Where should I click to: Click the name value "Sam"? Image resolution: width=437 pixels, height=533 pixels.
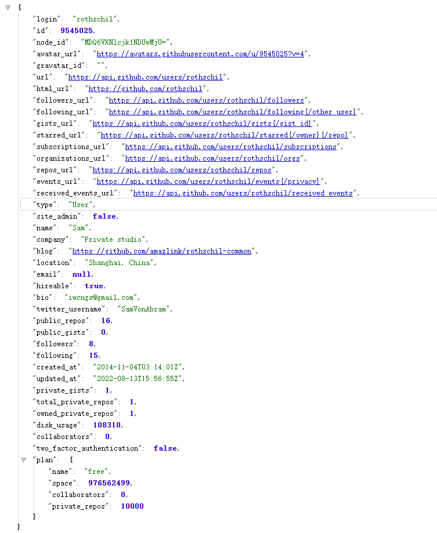[x=78, y=228]
